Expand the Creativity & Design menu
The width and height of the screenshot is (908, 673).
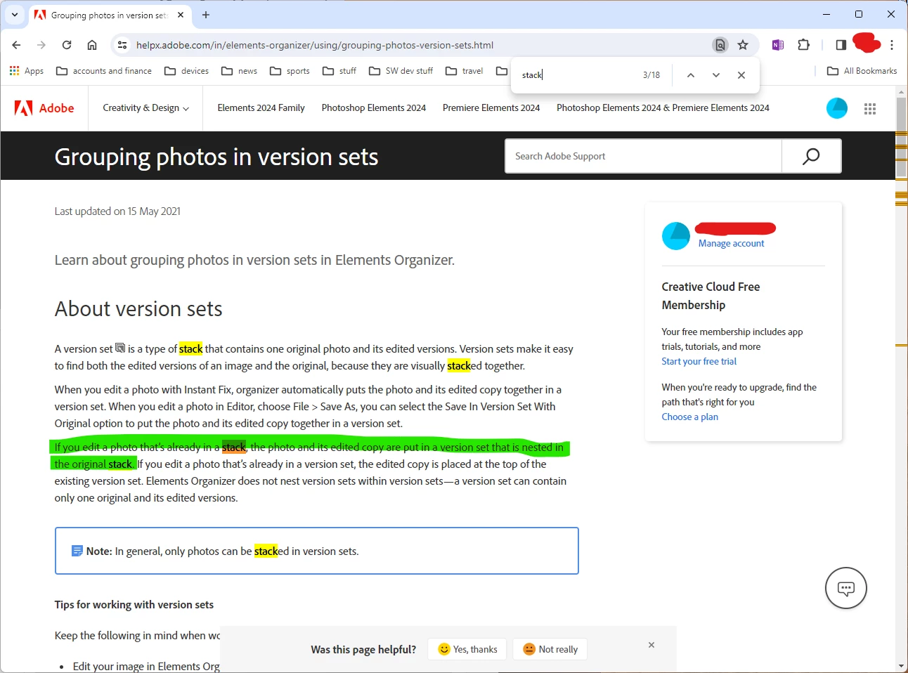146,108
